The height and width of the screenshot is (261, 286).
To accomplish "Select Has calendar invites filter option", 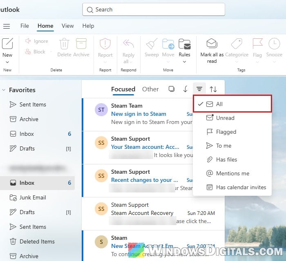I will [x=232, y=187].
